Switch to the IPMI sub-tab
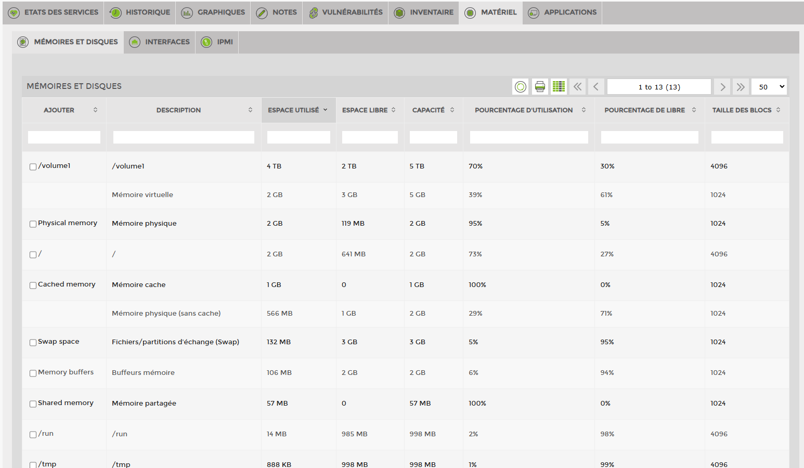Viewport: 804px width, 468px height. pyautogui.click(x=217, y=42)
